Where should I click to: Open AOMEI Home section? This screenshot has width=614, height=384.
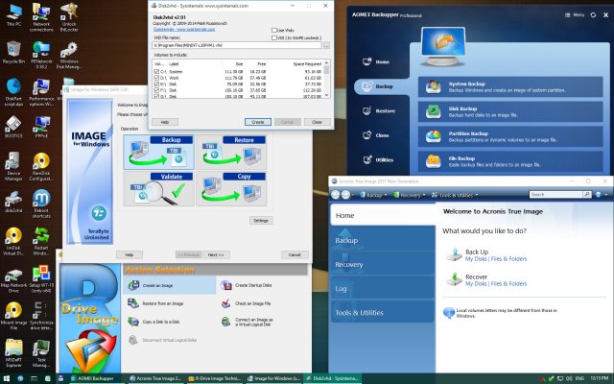tap(377, 61)
